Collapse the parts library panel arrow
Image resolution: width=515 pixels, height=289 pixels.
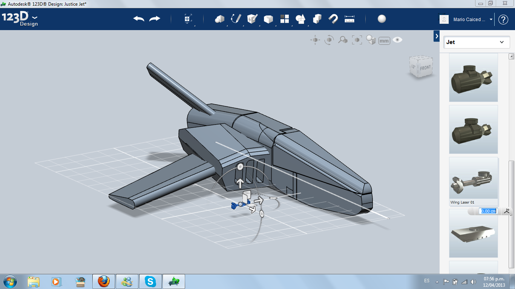437,36
